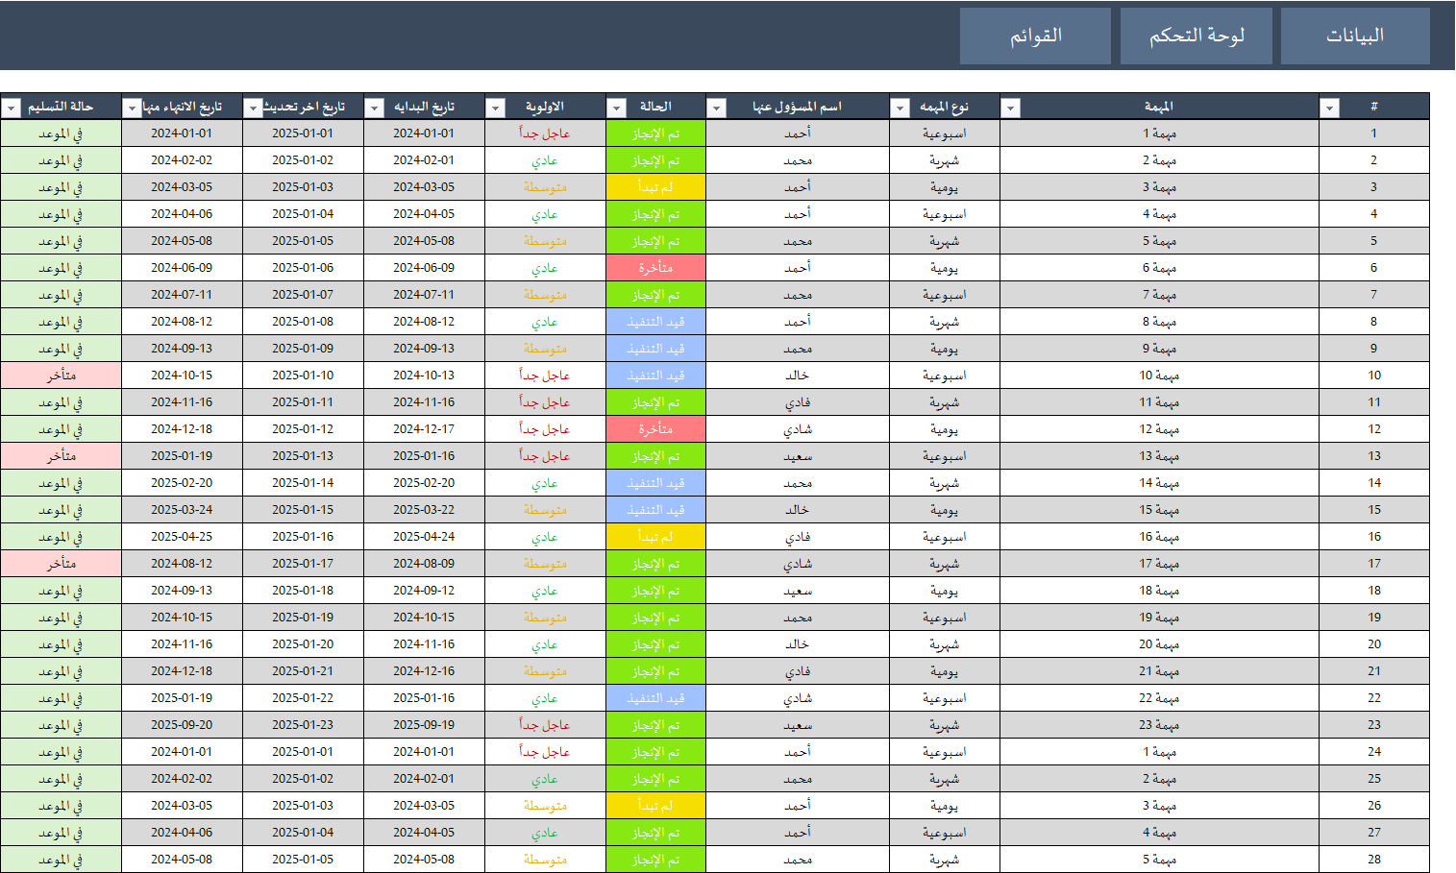Open تاريخ اخر تحديث filter dropdown
The height and width of the screenshot is (873, 1456).
253,109
